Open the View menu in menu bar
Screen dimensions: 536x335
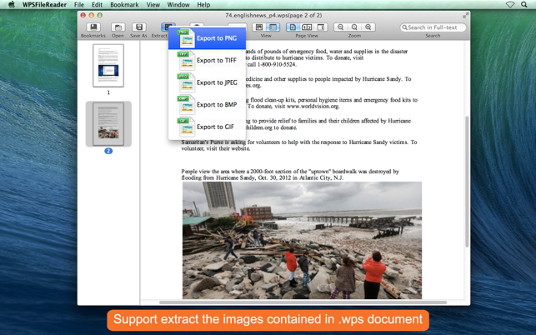153,5
